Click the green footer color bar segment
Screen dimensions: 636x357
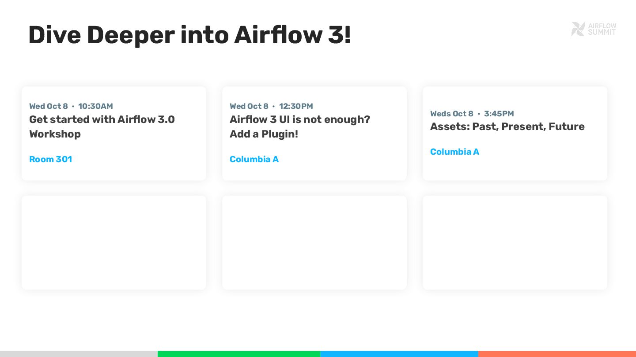[x=238, y=354]
